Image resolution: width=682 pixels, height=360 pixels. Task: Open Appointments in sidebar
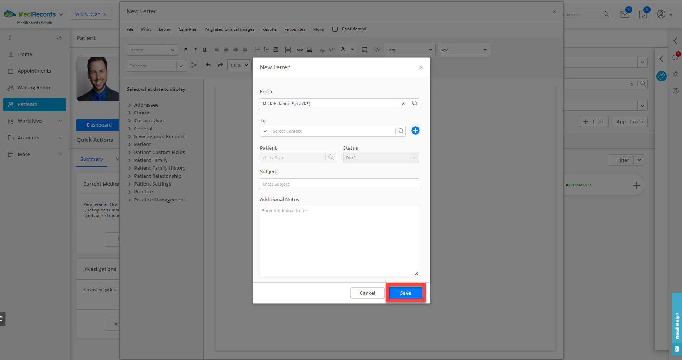pos(34,71)
